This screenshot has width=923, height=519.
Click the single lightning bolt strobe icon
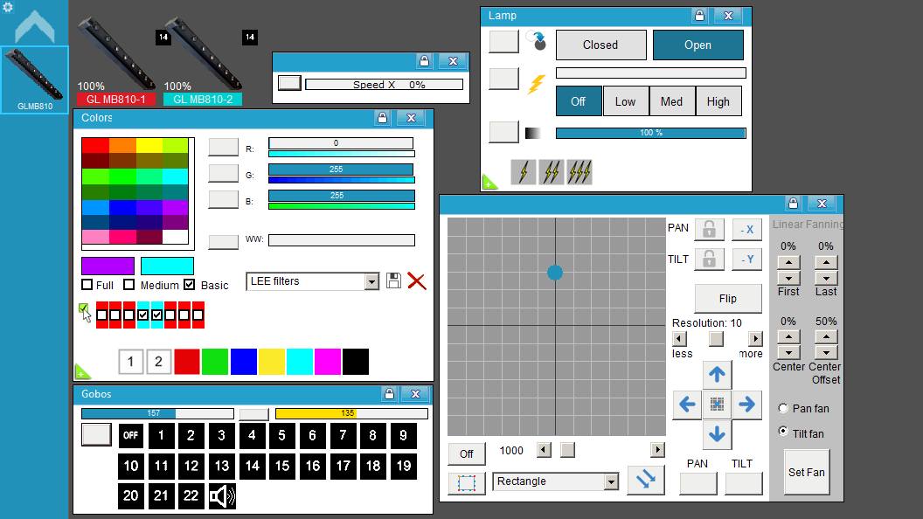click(x=524, y=172)
